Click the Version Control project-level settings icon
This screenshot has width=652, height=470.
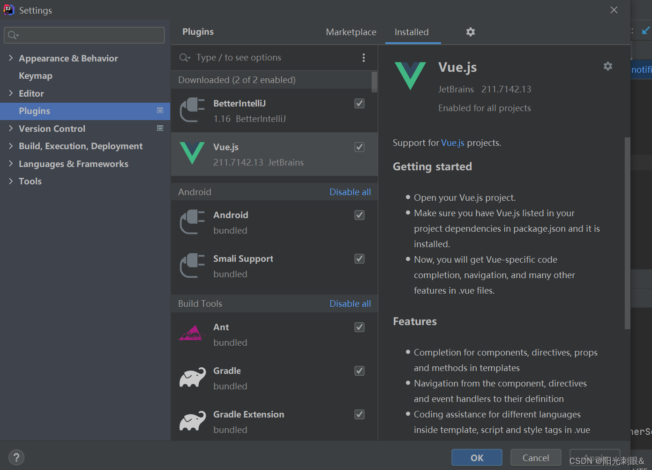(x=160, y=128)
